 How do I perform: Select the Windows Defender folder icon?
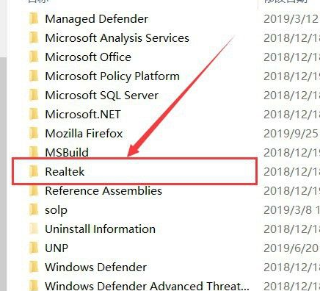pyautogui.click(x=34, y=267)
